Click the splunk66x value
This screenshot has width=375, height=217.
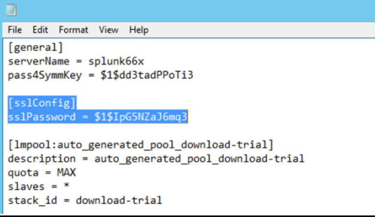coord(116,62)
